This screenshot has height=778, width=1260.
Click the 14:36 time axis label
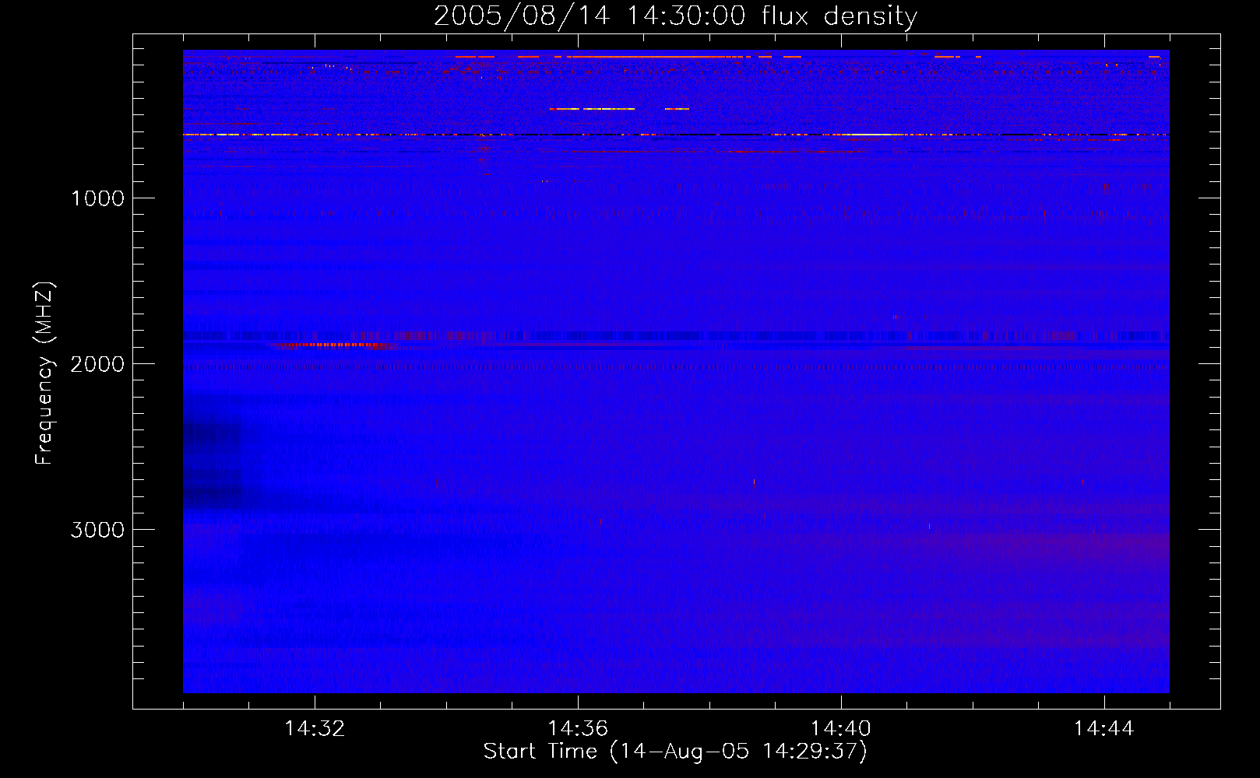coord(578,729)
